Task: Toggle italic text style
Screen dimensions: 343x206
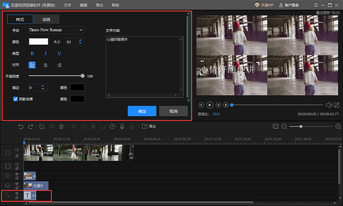Action: pyautogui.click(x=46, y=53)
